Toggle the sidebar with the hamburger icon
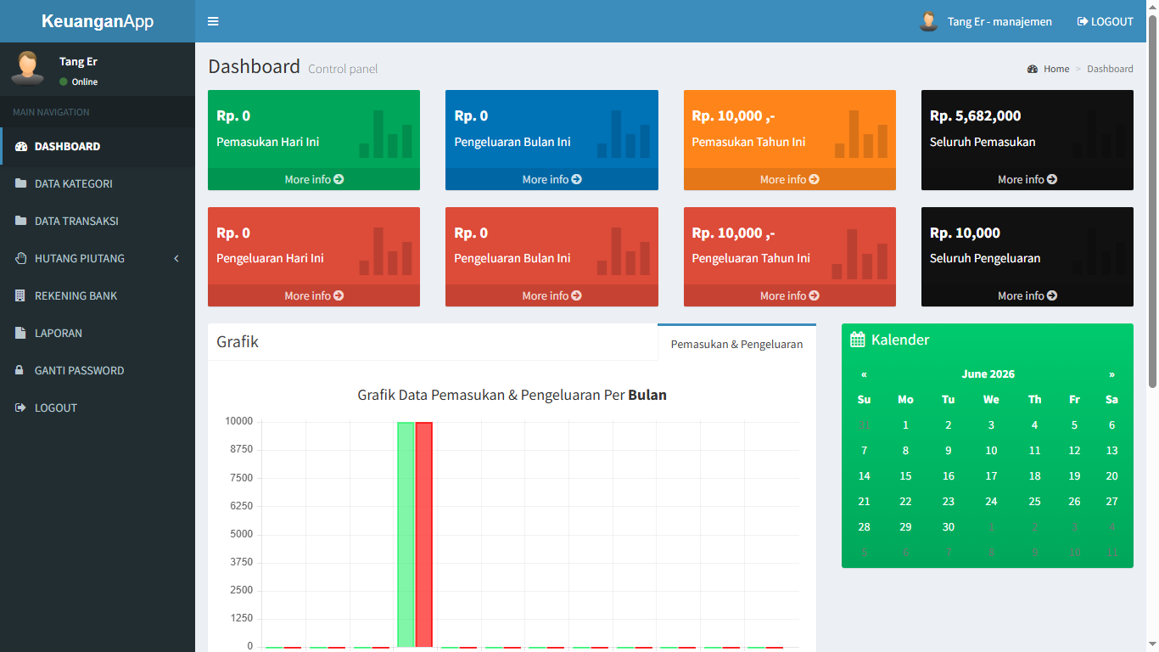Image resolution: width=1159 pixels, height=652 pixels. (213, 21)
